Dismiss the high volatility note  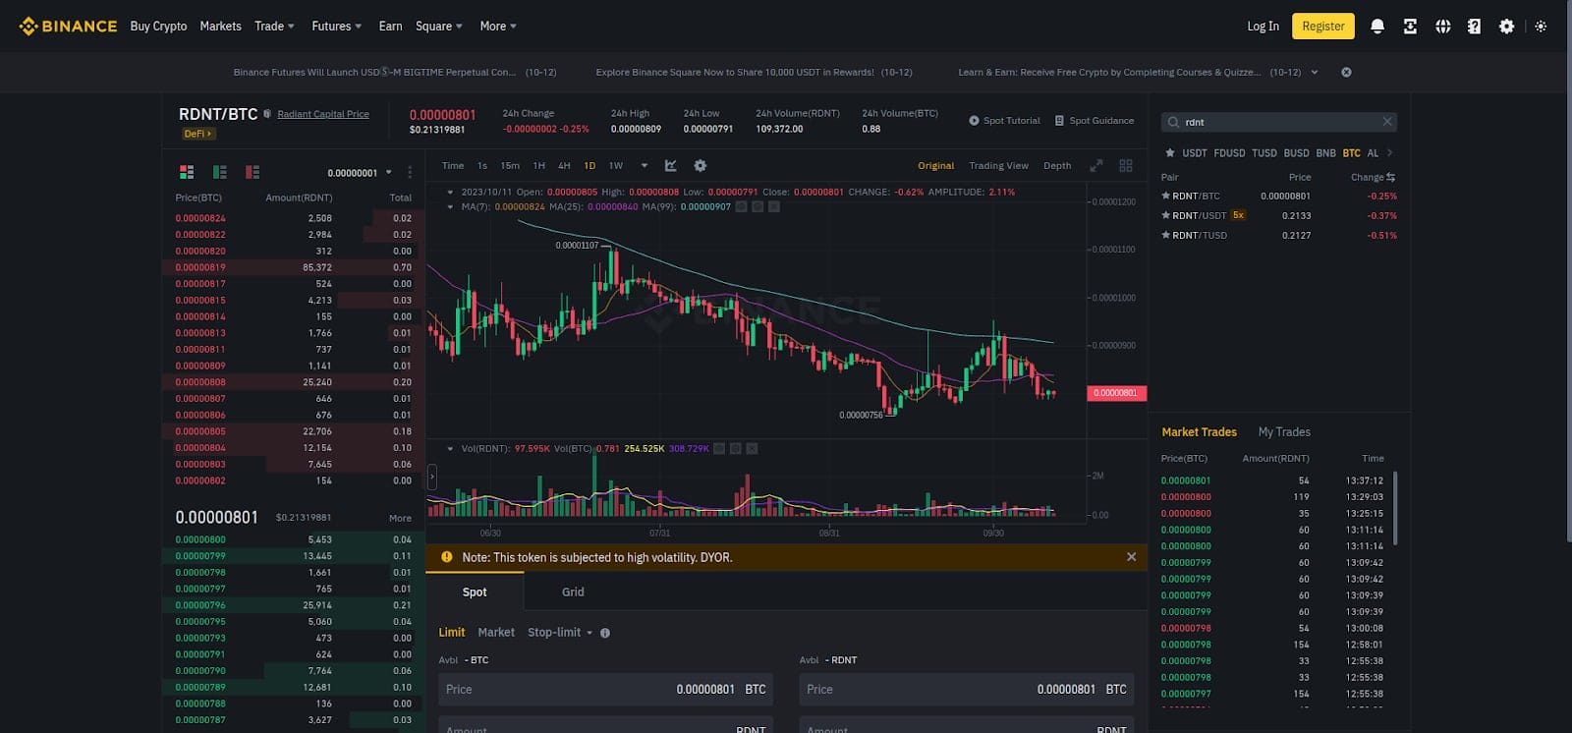[x=1131, y=557]
